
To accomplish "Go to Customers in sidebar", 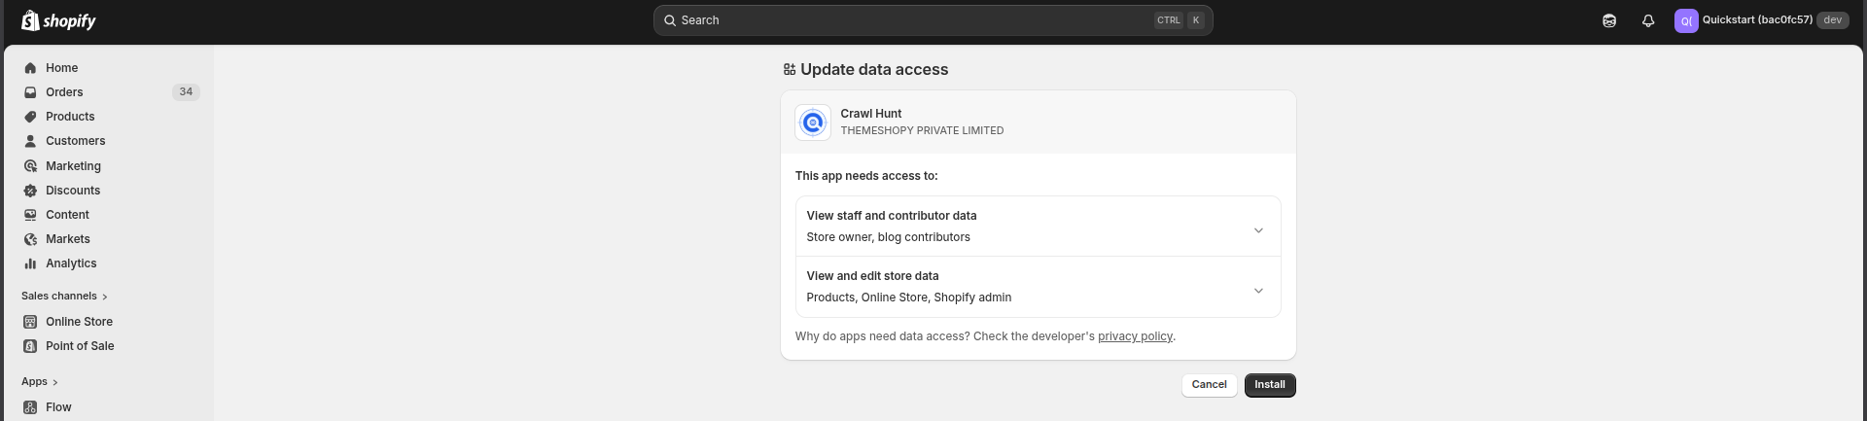I will click(x=75, y=141).
